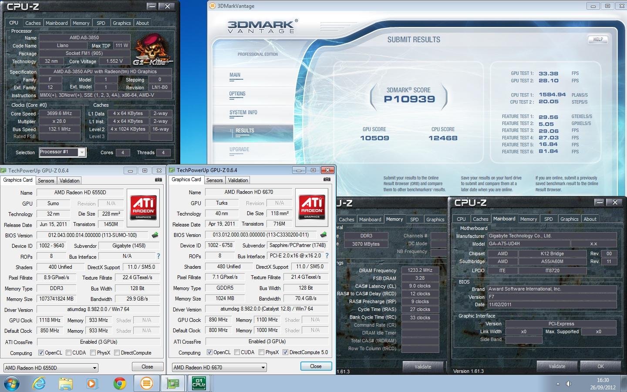The width and height of the screenshot is (627, 392).
Task: Switch to Sensors tab in HD 6550D GPU-Z
Action: [46, 181]
